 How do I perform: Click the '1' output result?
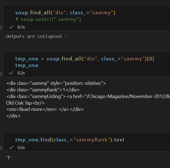[x=8, y=158]
